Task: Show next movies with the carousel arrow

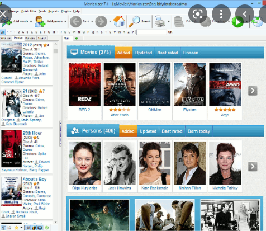Action: 253,91
